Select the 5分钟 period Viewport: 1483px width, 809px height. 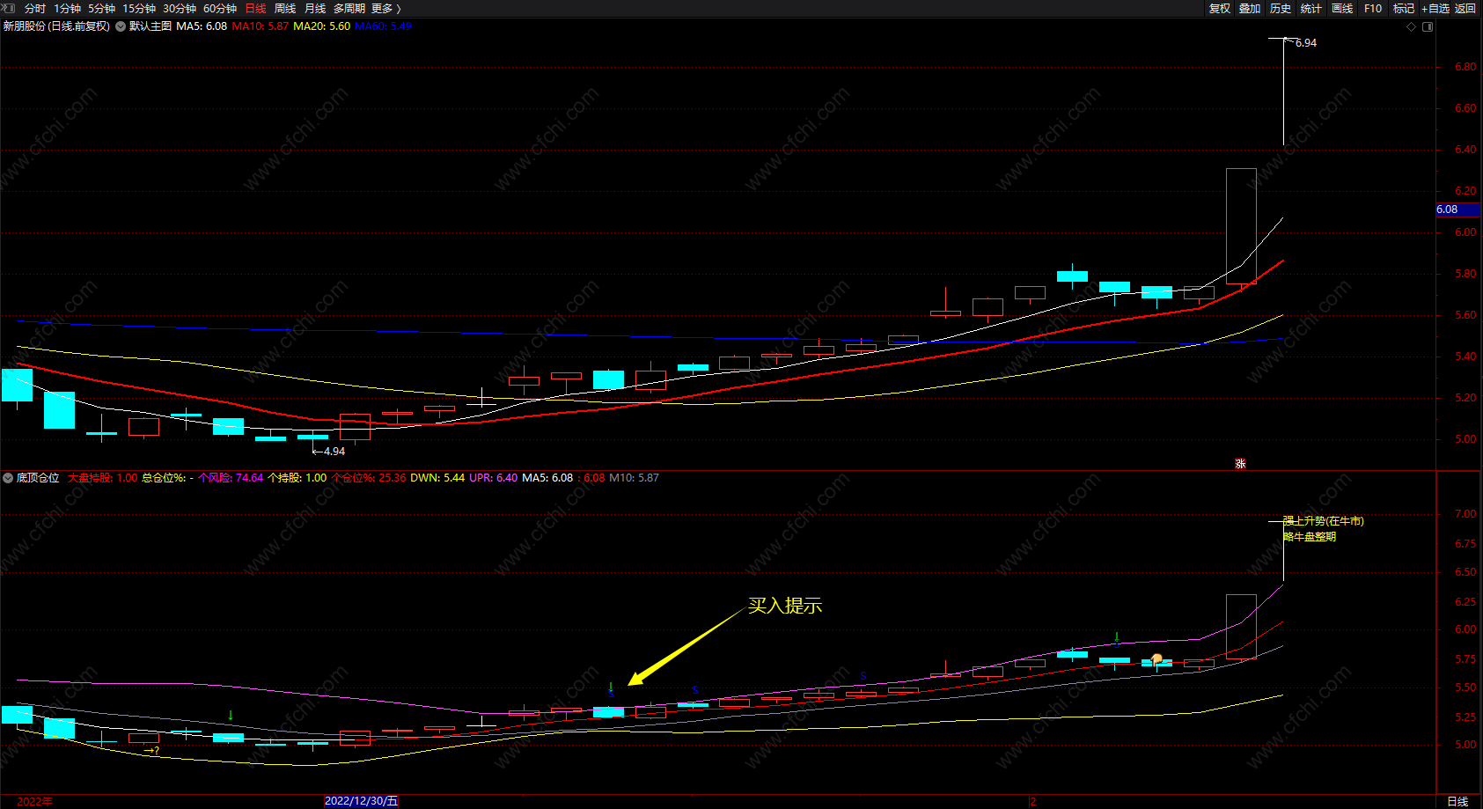tap(101, 8)
